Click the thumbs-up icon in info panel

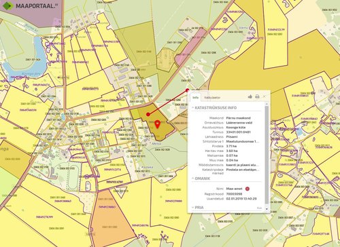(x=250, y=96)
